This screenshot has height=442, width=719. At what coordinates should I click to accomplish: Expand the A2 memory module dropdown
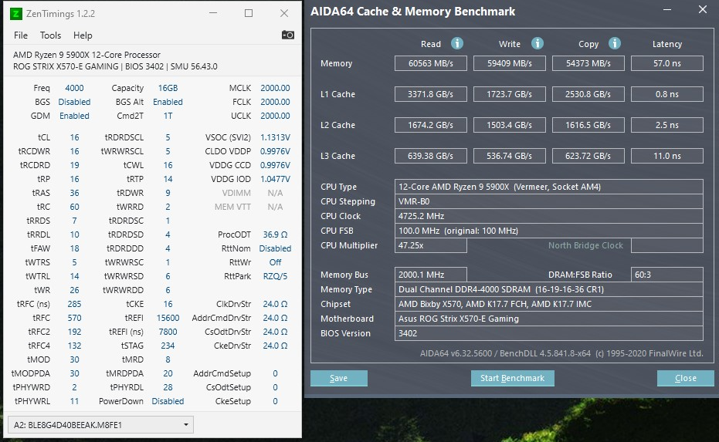100,424
